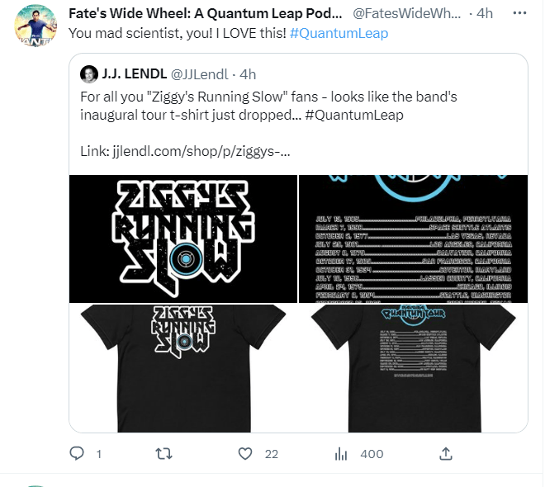The height and width of the screenshot is (487, 545).
Task: Open the three-dot more options menu
Action: (x=519, y=13)
